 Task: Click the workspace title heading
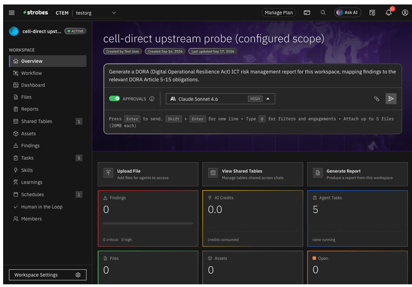[214, 39]
